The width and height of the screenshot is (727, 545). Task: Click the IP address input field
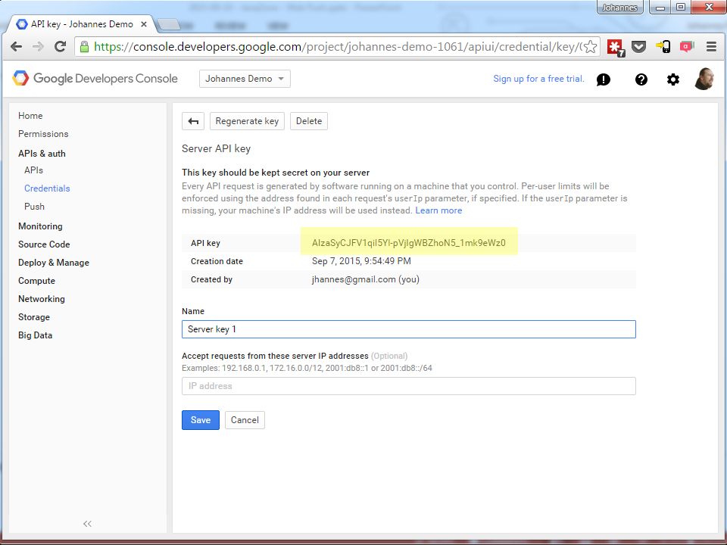(x=408, y=386)
